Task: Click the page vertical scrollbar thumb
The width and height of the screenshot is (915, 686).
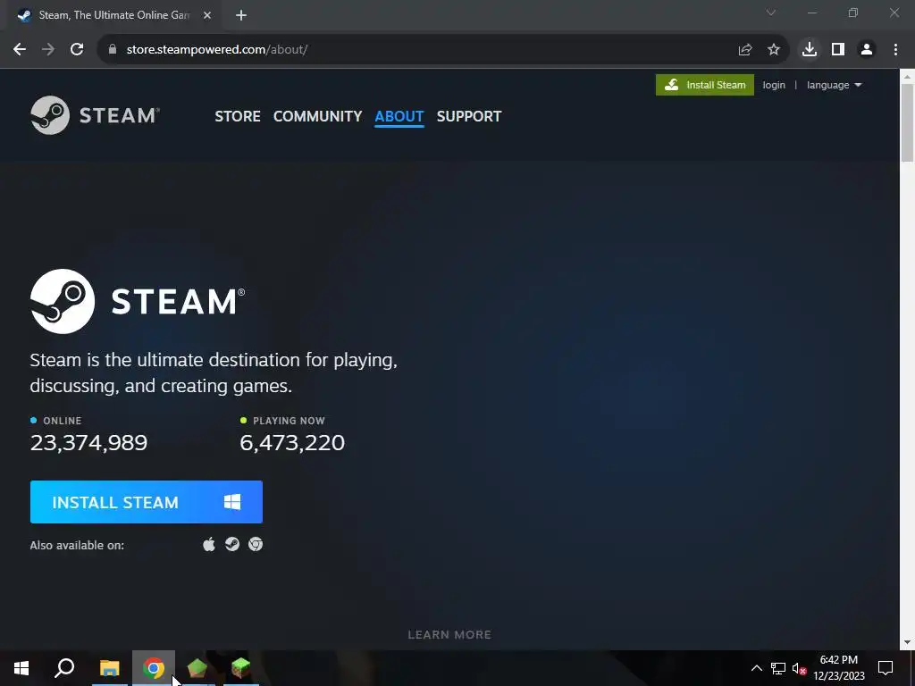Action: (908, 122)
